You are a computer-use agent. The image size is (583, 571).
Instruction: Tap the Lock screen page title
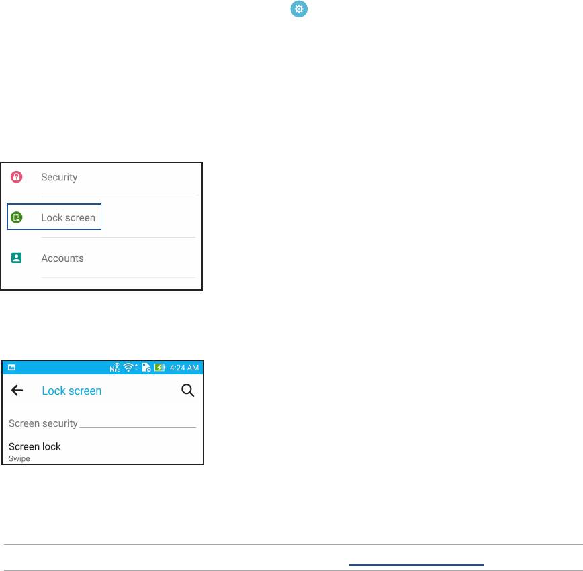[72, 391]
